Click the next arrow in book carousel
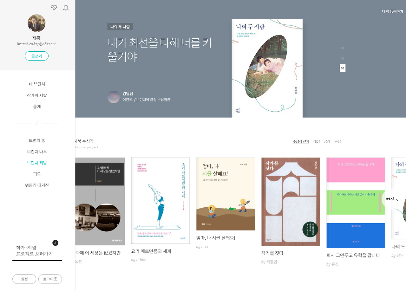This screenshot has width=406, height=291. click(391, 199)
